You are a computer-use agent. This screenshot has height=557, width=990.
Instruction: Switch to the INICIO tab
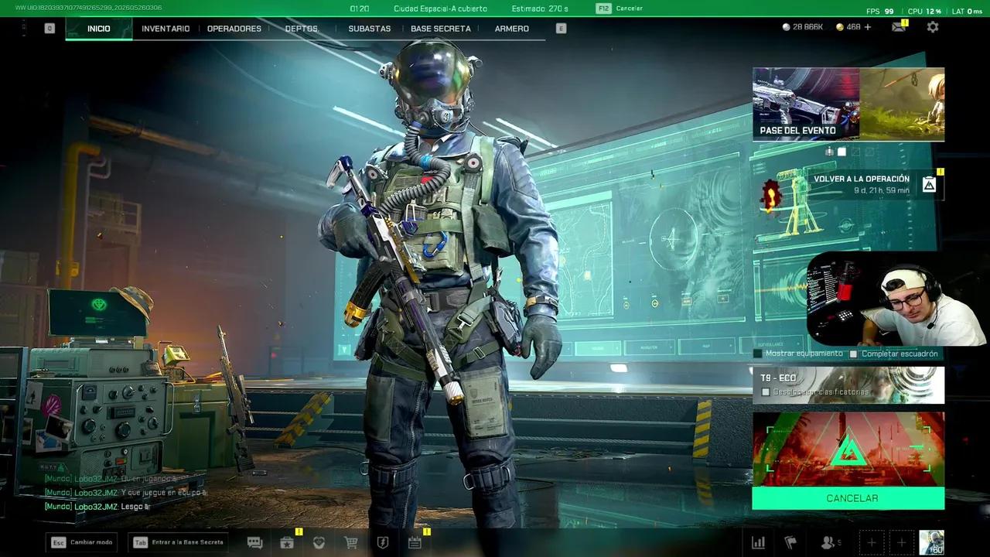click(x=98, y=29)
